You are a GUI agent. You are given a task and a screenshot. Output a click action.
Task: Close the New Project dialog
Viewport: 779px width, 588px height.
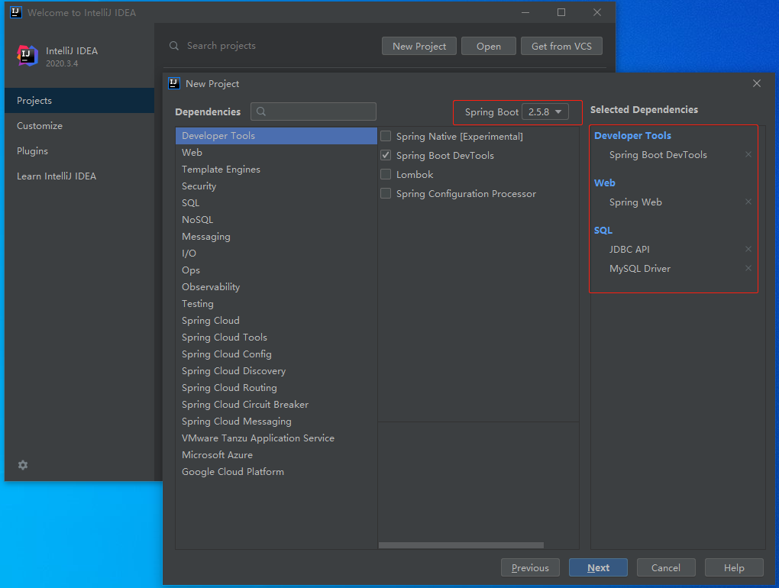click(x=757, y=83)
